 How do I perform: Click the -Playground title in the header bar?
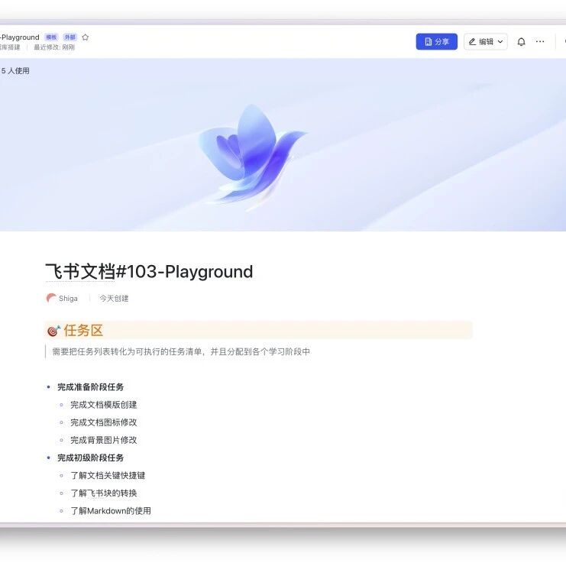click(x=20, y=37)
